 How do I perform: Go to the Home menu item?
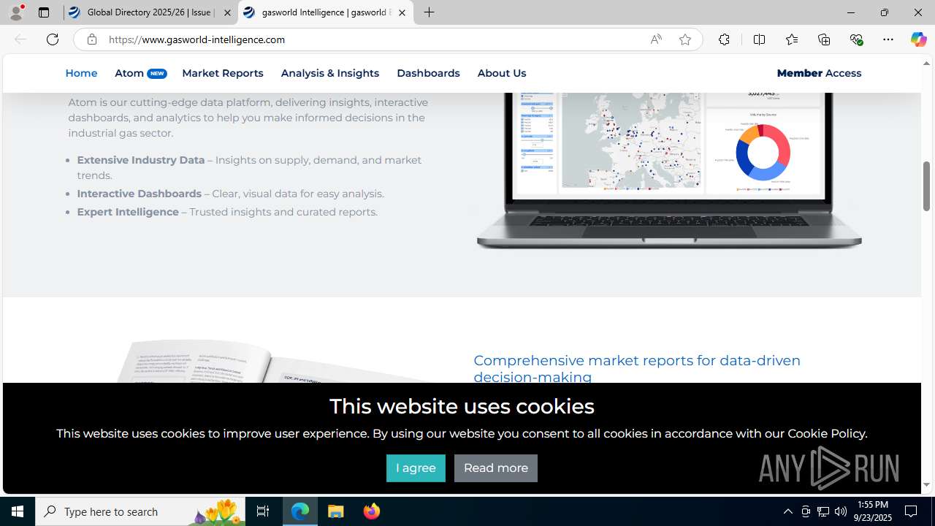coord(81,73)
